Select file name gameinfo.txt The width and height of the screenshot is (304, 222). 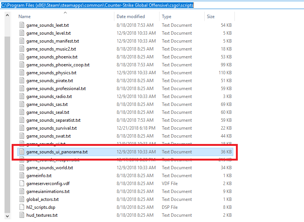39,176
